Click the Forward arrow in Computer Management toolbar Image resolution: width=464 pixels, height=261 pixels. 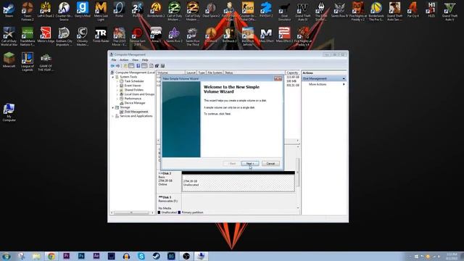click(117, 66)
